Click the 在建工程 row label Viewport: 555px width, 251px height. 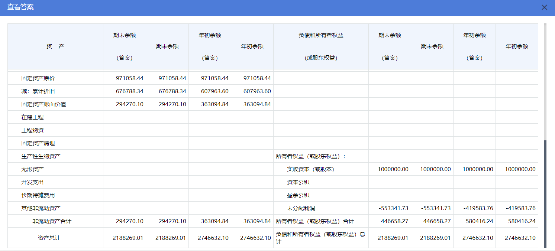pos(33,117)
